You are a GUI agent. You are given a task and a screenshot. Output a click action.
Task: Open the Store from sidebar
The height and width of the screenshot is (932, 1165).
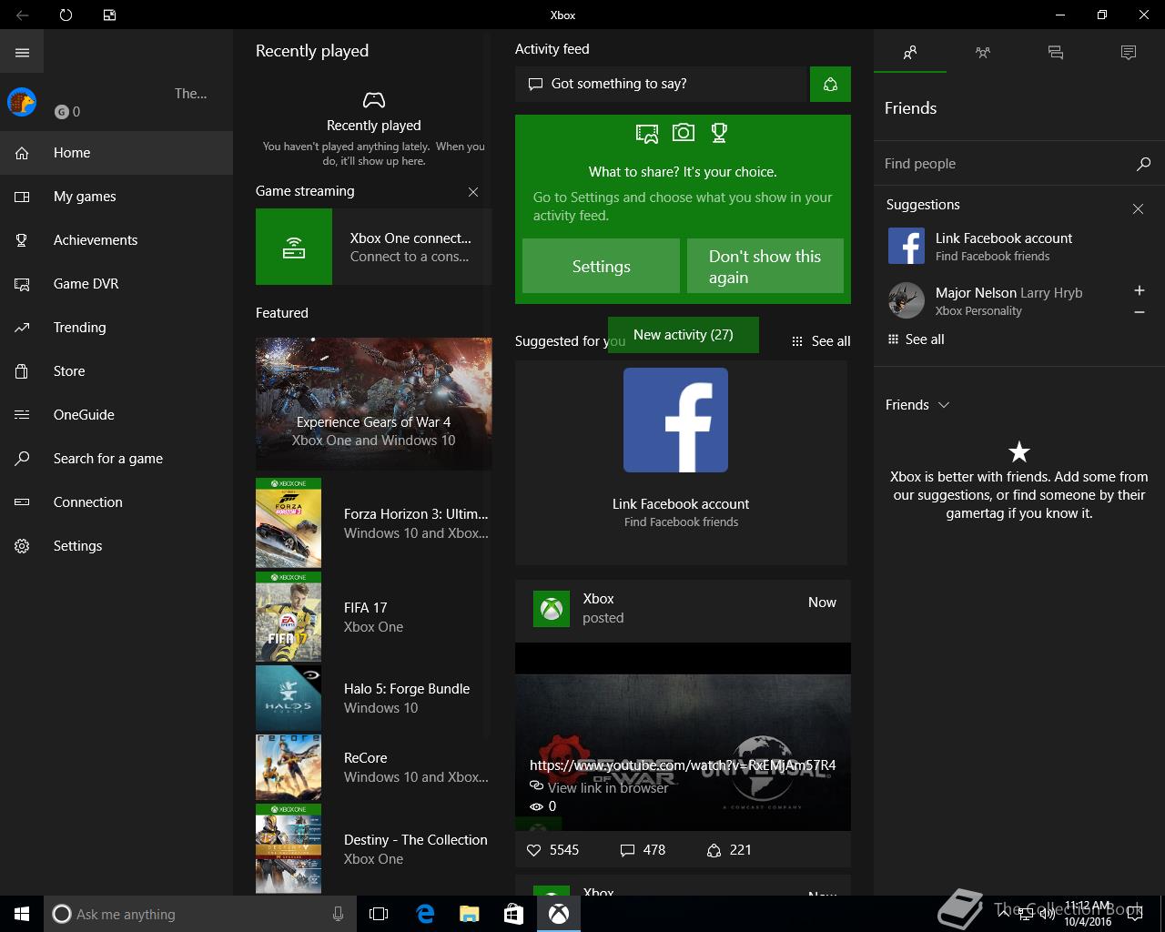116,371
